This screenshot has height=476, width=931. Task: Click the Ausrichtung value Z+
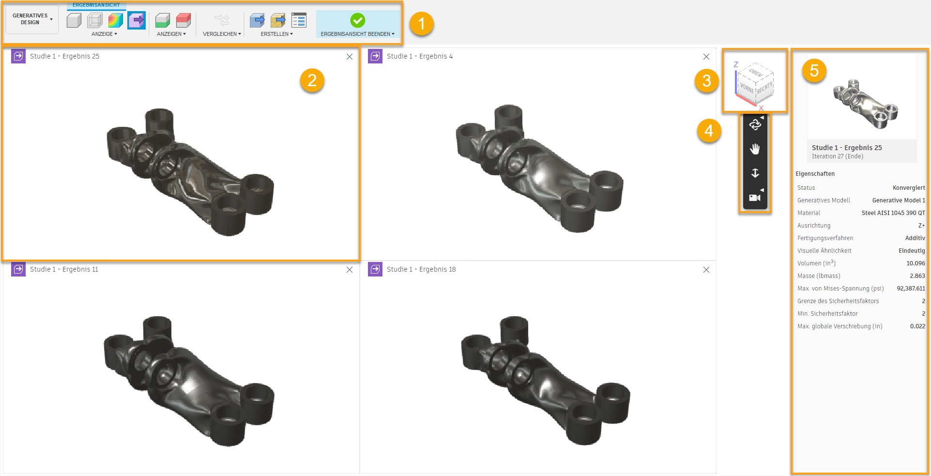point(921,226)
